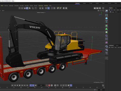
Task: Go to end of animation
Action: tap(27, 85)
